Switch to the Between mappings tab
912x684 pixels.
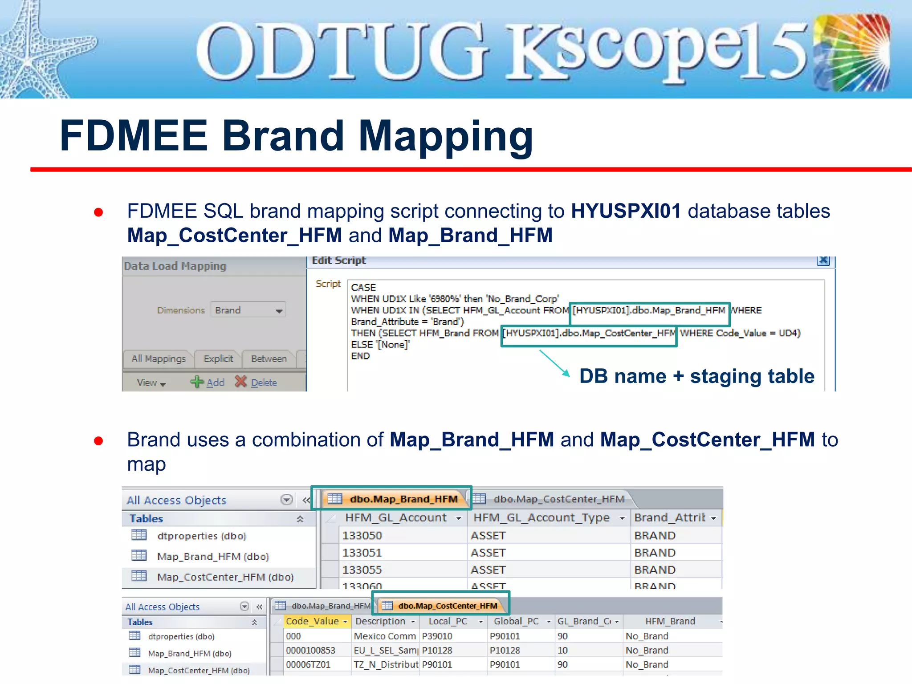[x=269, y=359]
